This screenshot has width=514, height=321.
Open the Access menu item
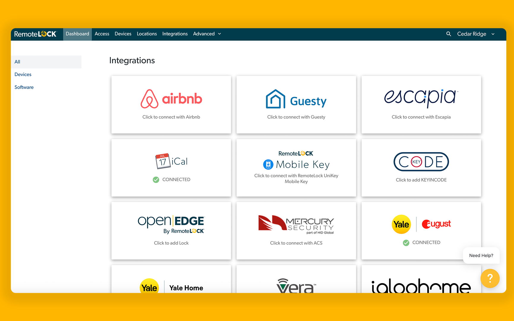tap(102, 34)
